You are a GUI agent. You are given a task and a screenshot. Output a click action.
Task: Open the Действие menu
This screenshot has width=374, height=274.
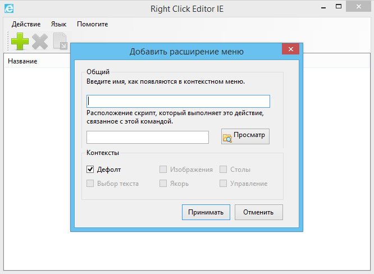pos(26,24)
